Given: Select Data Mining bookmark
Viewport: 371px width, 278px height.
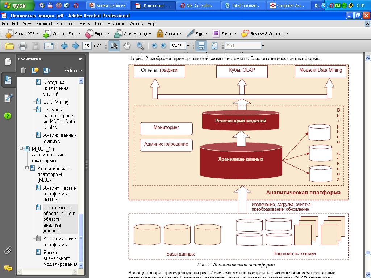Looking at the screenshot, I should 56,102.
